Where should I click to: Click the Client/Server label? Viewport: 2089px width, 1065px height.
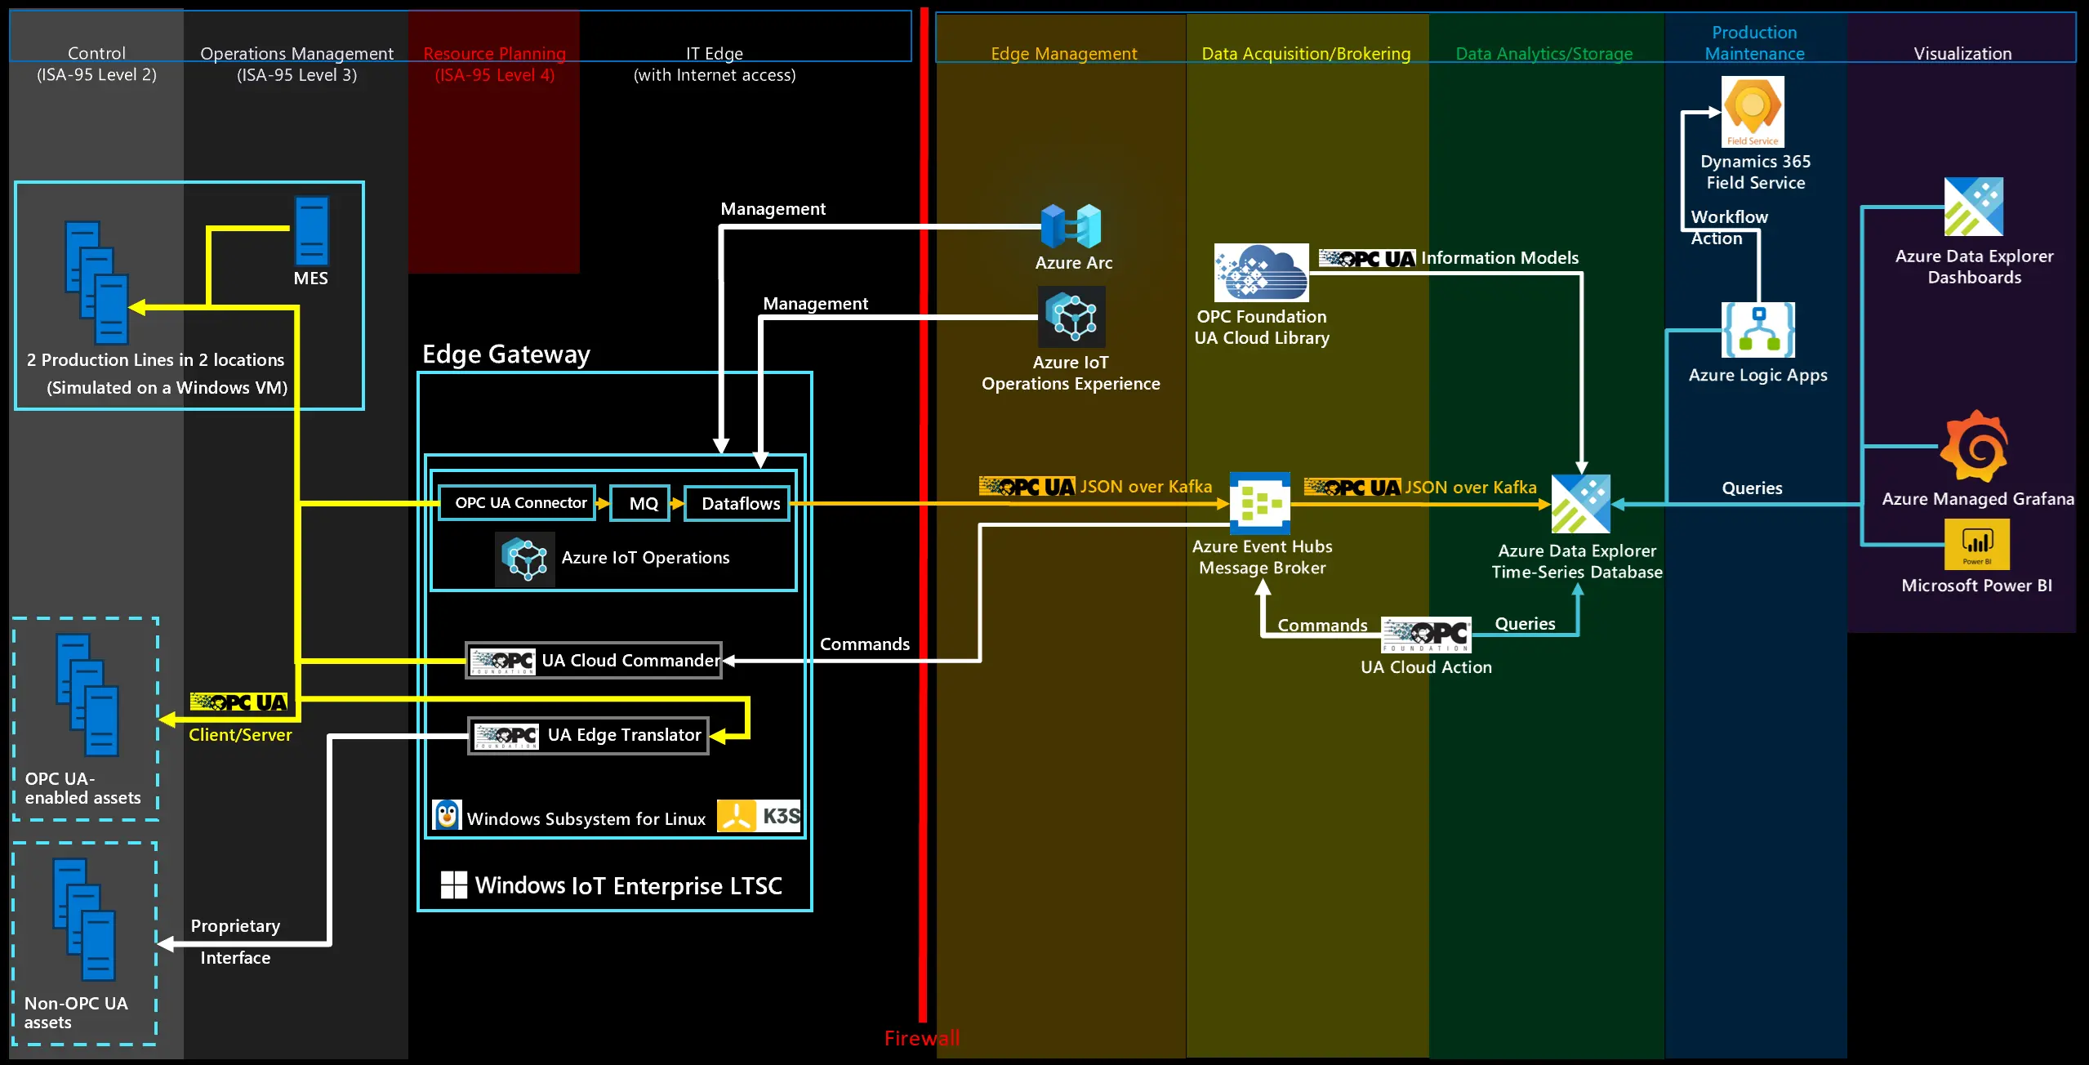coord(240,735)
